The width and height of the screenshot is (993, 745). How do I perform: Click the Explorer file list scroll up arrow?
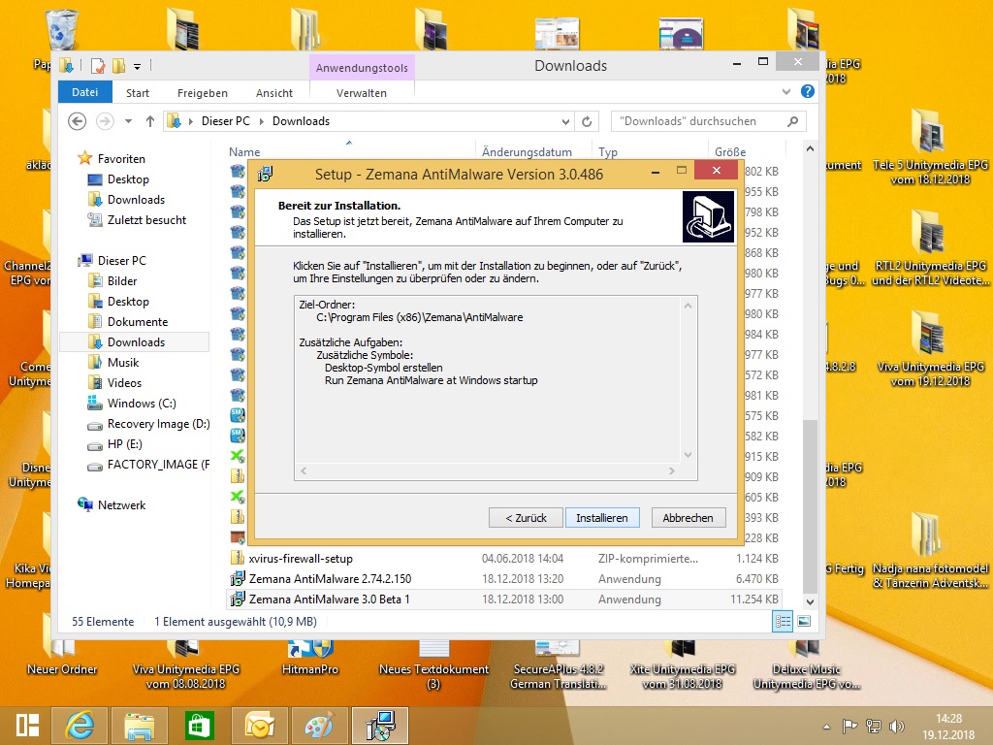(x=810, y=148)
